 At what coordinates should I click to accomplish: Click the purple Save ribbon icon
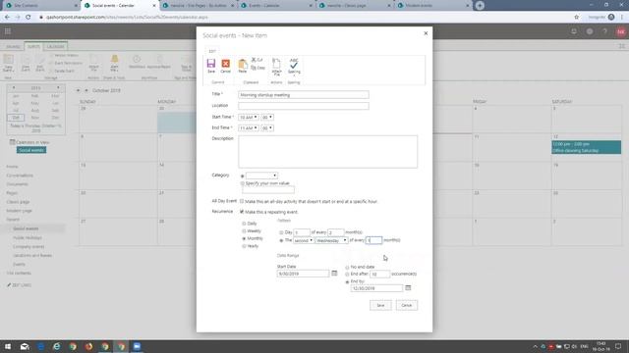(211, 64)
